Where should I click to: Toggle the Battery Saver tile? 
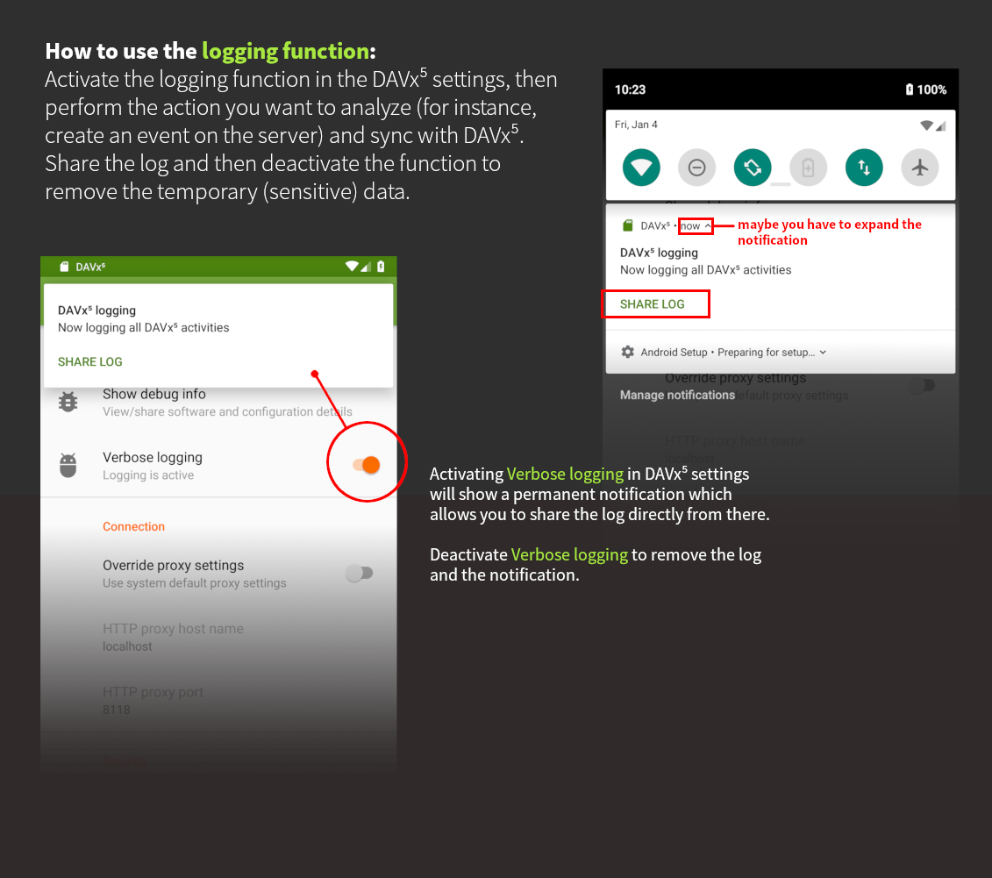click(808, 168)
